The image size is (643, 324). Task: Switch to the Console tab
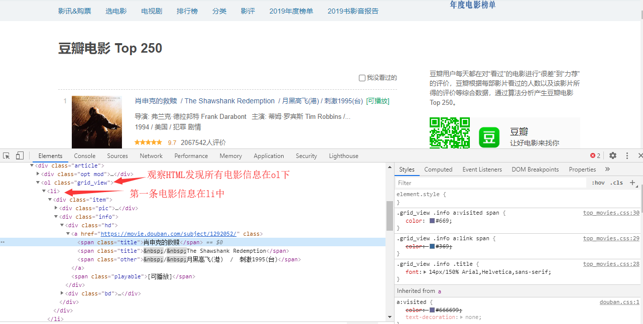click(85, 156)
